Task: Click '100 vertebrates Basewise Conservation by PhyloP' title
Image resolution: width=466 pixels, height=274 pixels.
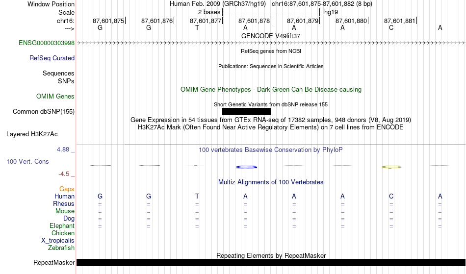Action: [271, 150]
